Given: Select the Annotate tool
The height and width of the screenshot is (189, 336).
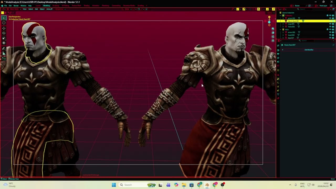Looking at the screenshot, I should [4, 49].
